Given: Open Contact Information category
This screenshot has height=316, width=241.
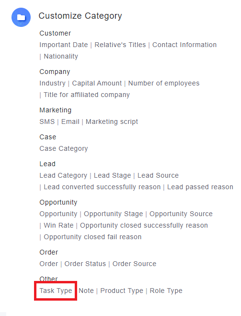Looking at the screenshot, I should point(184,45).
